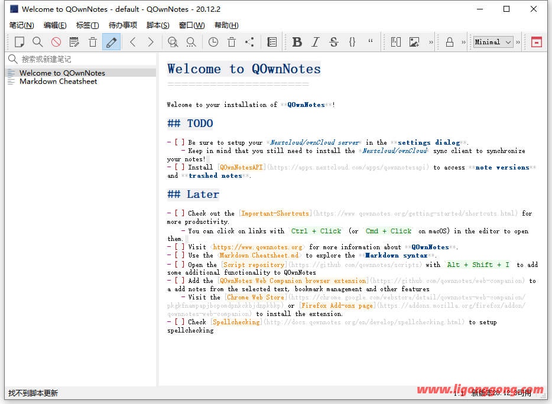The height and width of the screenshot is (404, 552).
Task: Click the magnifier search notes toolbar icon
Action: pos(37,42)
